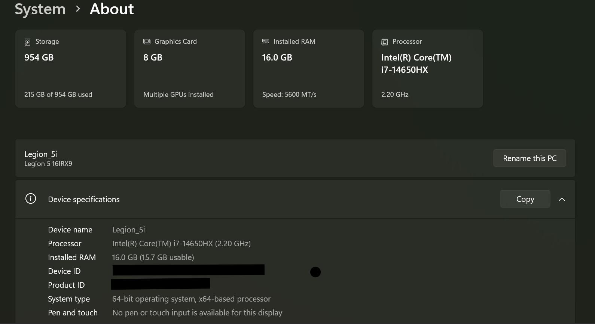Select '16.0 GB (15.7 GB usable)' value
Image resolution: width=595 pixels, height=324 pixels.
click(x=153, y=257)
